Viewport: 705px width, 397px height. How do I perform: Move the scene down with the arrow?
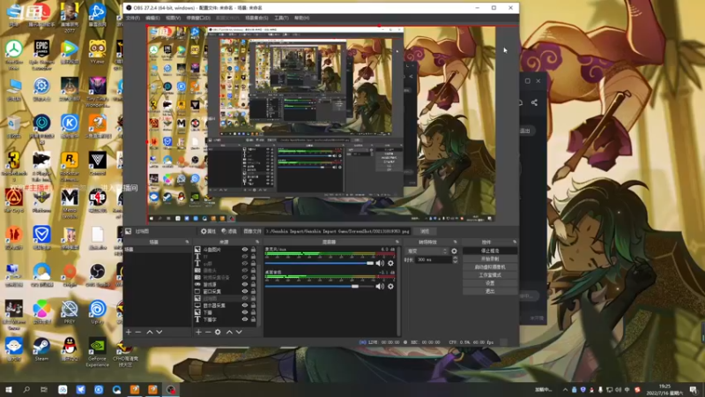point(160,333)
